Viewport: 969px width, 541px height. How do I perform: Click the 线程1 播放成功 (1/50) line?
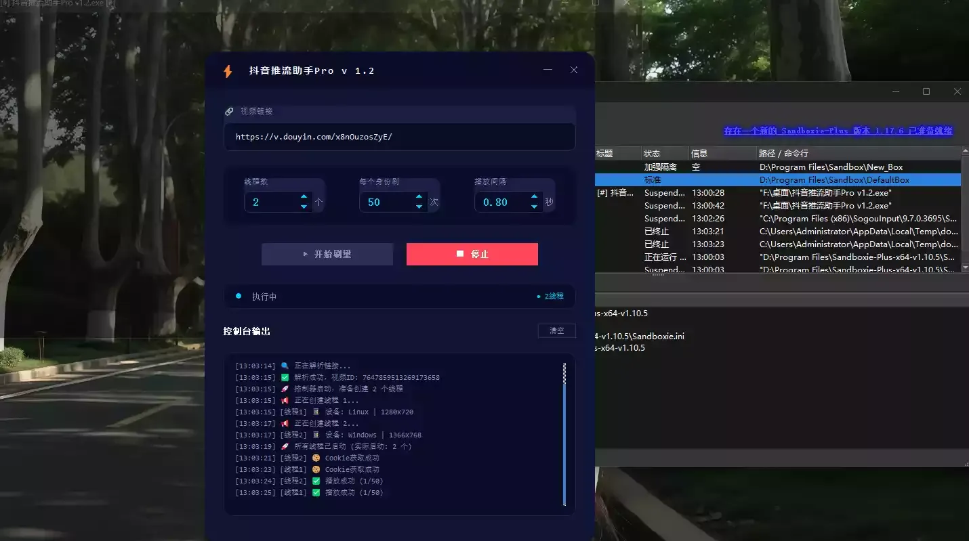coord(309,492)
